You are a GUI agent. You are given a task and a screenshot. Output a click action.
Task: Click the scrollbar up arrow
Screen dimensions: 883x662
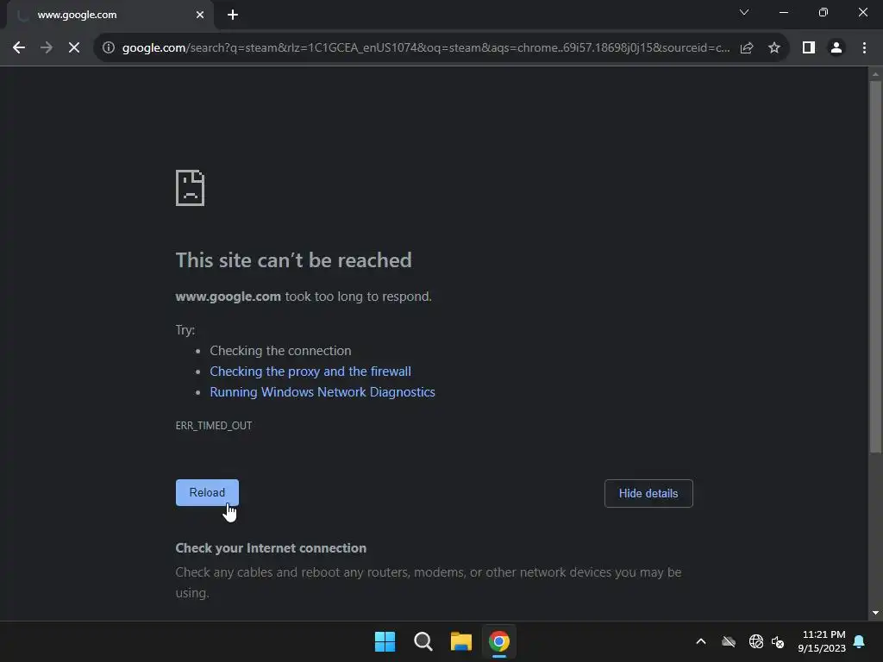coord(875,74)
